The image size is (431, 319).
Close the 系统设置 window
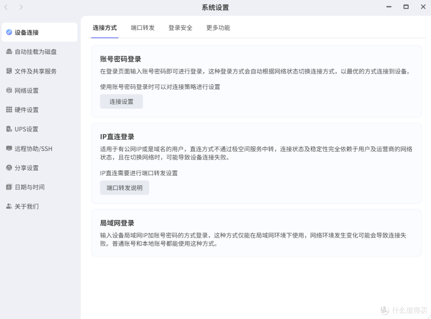[423, 7]
